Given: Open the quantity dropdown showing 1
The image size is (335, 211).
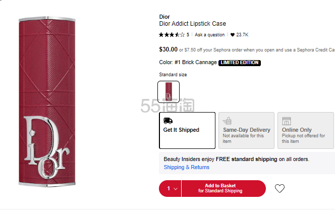Looking at the screenshot, I should [170, 189].
